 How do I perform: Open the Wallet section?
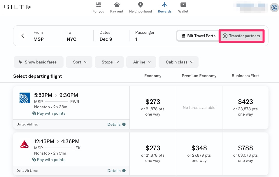[183, 8]
